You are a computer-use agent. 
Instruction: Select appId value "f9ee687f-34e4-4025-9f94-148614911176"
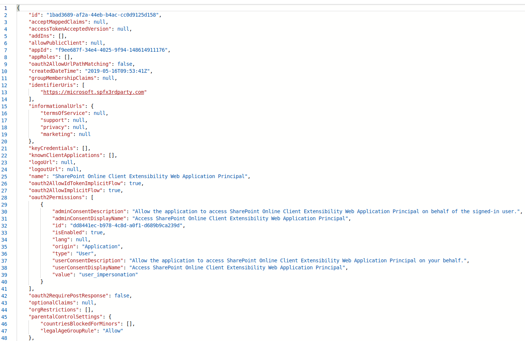point(111,50)
